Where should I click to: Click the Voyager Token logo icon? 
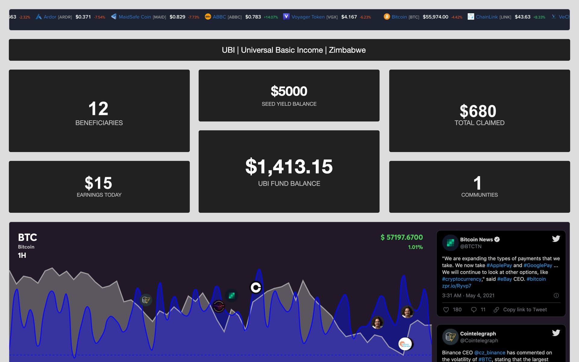pyautogui.click(x=286, y=16)
